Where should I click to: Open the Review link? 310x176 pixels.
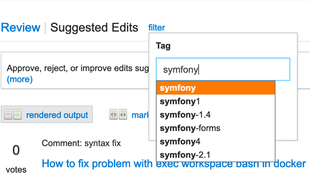(21, 27)
